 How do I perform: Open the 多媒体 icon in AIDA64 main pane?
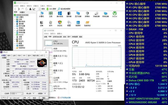pos(87,14)
